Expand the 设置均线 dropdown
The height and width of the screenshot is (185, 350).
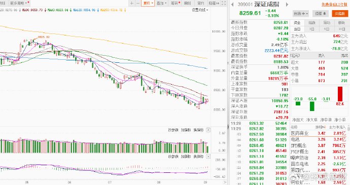200,10
